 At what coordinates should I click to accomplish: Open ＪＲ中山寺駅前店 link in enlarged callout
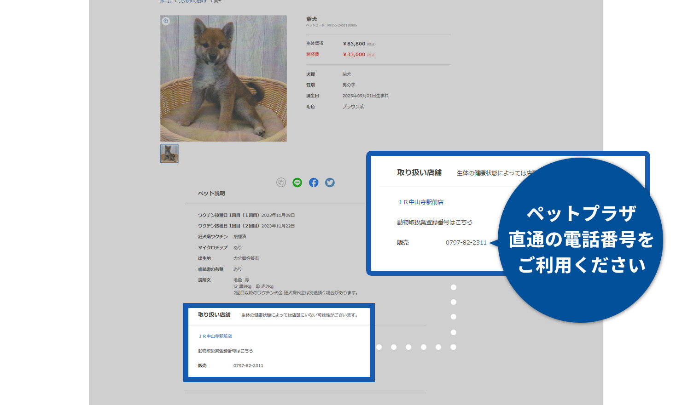click(421, 202)
